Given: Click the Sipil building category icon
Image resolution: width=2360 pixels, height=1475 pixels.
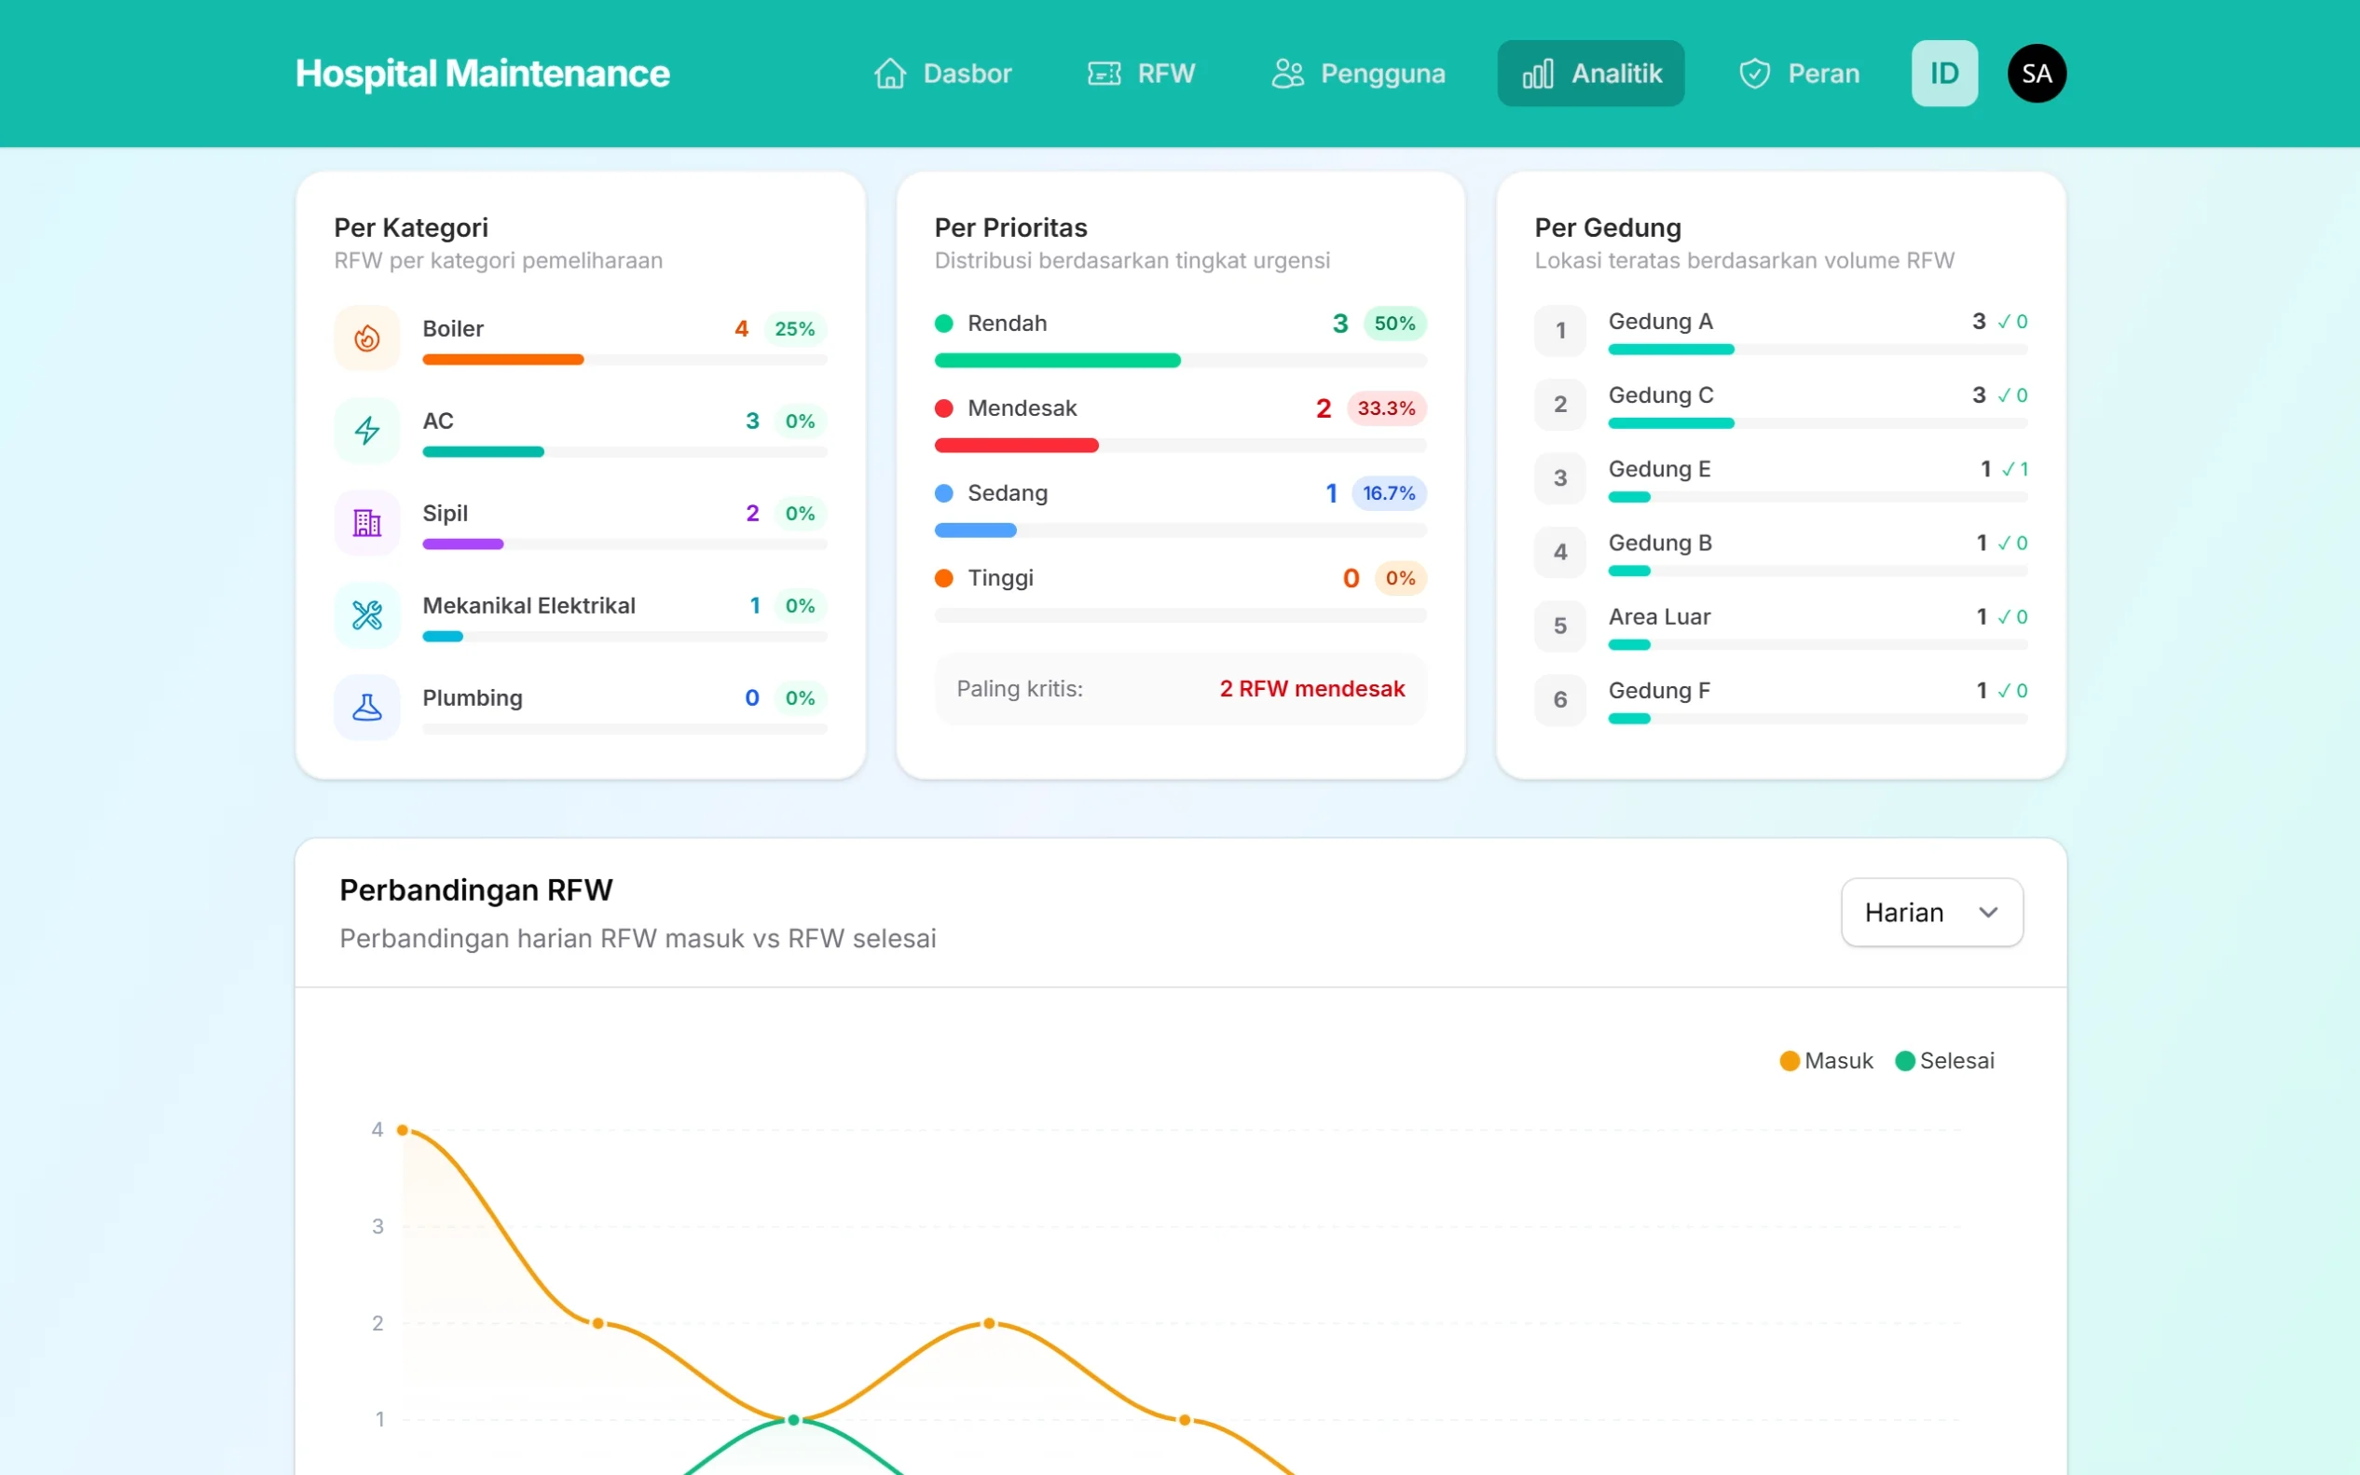Looking at the screenshot, I should pyautogui.click(x=366, y=523).
